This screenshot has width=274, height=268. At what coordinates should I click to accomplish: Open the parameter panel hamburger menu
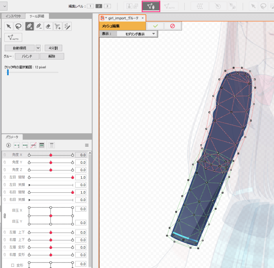87,145
